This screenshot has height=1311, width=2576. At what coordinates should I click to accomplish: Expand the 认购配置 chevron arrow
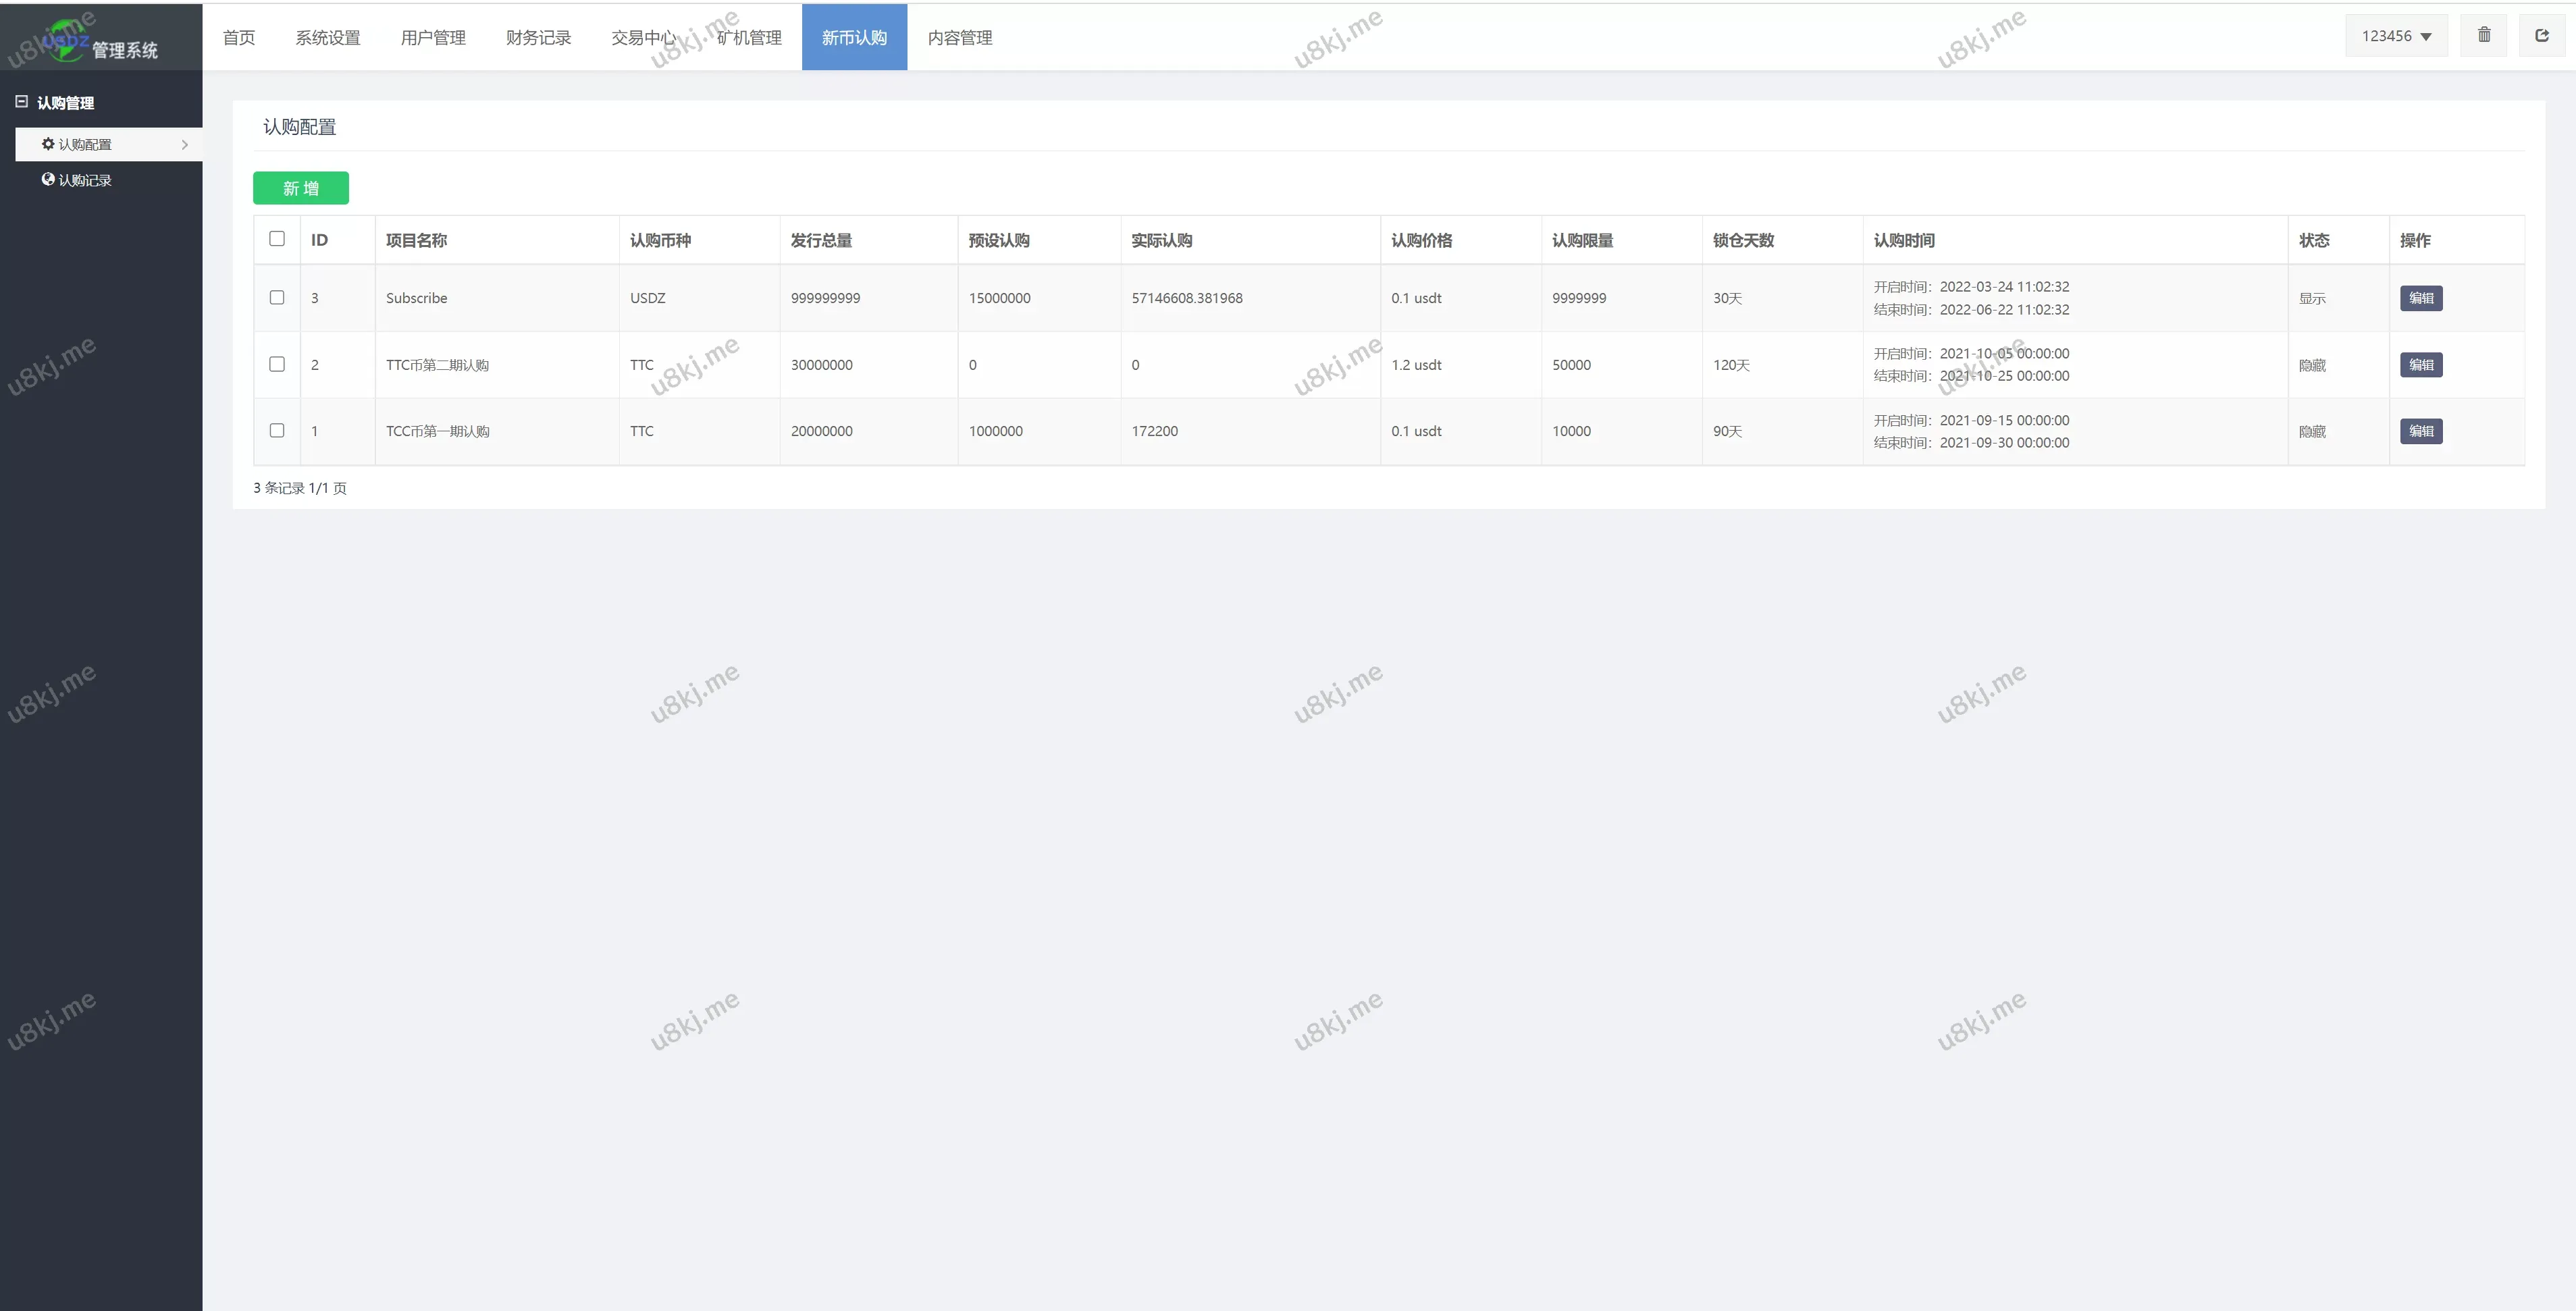coord(185,145)
